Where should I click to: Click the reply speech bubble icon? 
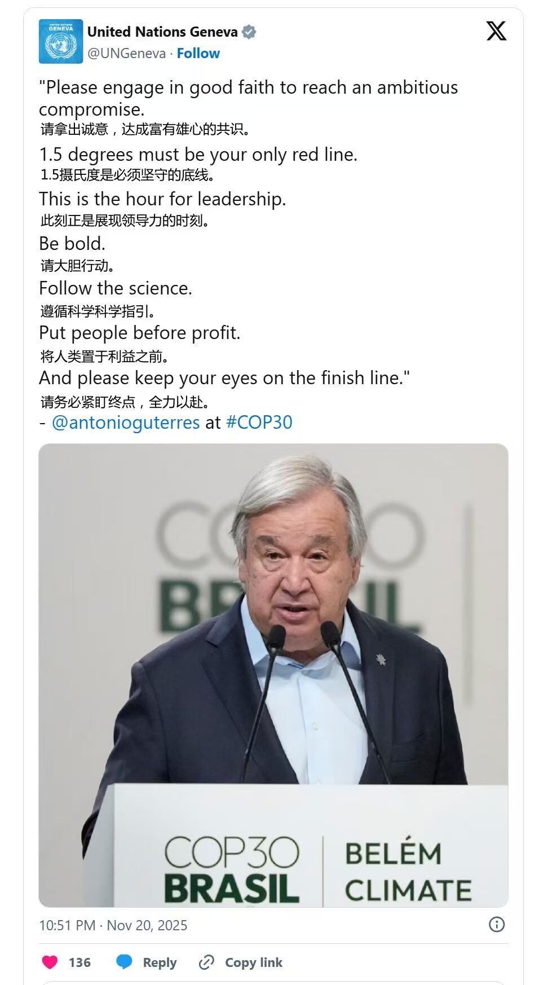pyautogui.click(x=124, y=962)
